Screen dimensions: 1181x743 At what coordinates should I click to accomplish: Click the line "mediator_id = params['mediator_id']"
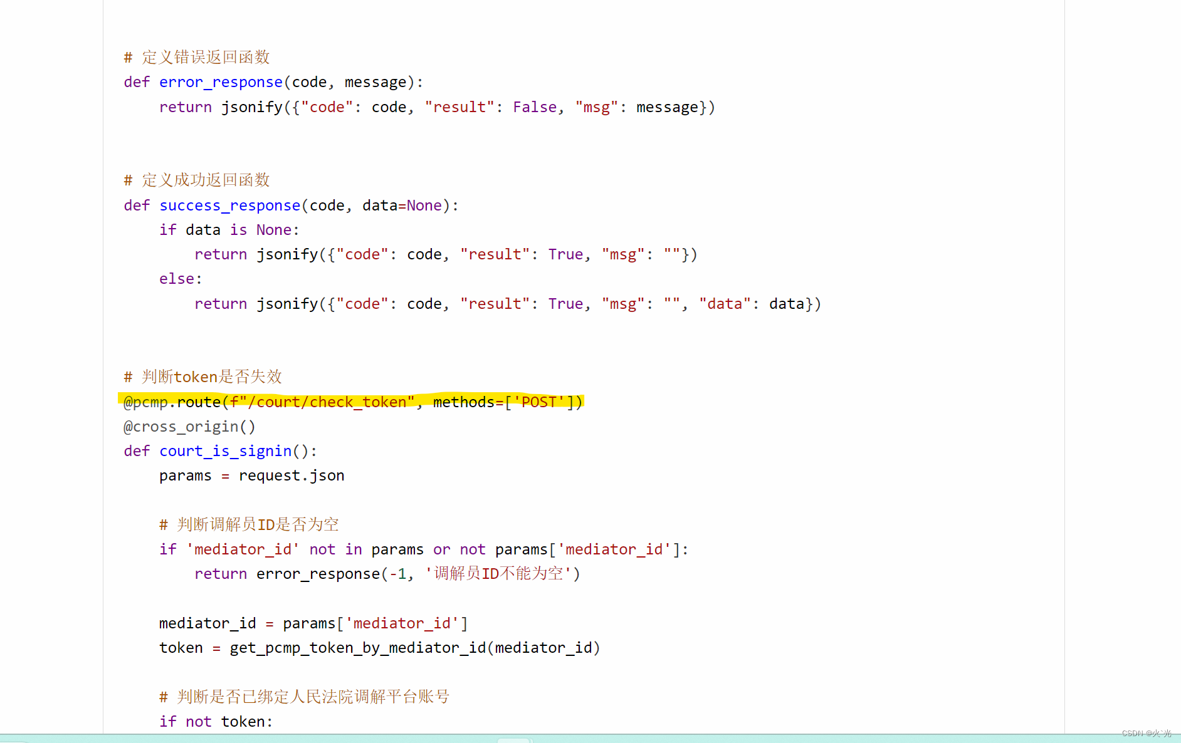[x=313, y=623]
